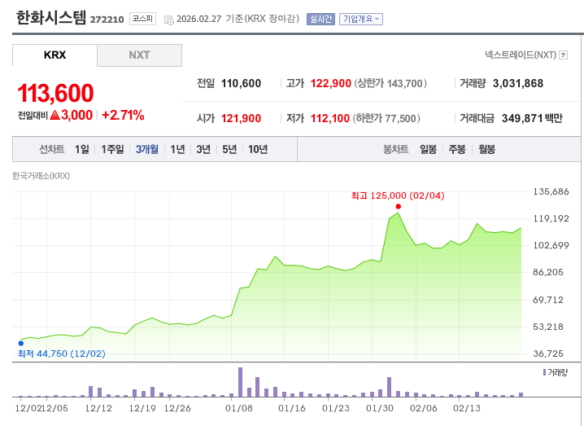Select the 3개월 line chart period
The image size is (584, 426).
tap(146, 150)
